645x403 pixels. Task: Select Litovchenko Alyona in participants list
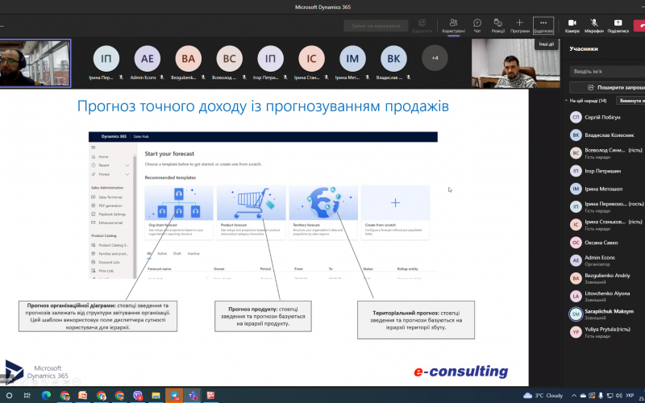coord(607,296)
